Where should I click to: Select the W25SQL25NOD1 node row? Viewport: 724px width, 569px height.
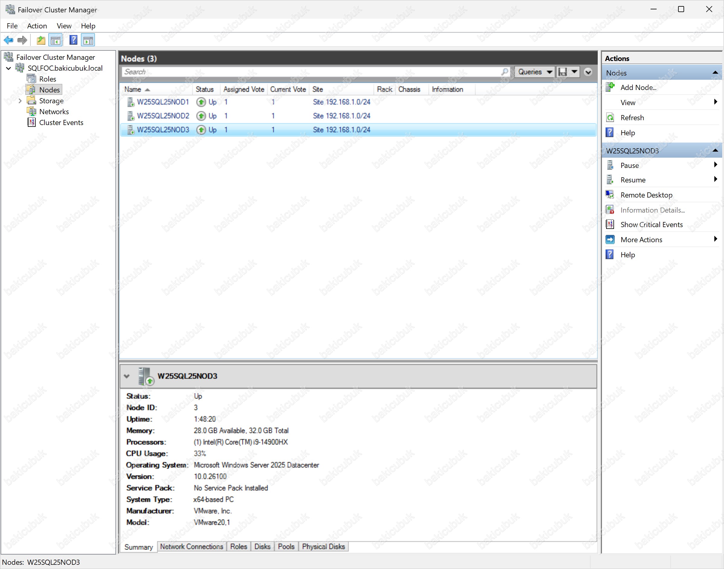pos(163,102)
